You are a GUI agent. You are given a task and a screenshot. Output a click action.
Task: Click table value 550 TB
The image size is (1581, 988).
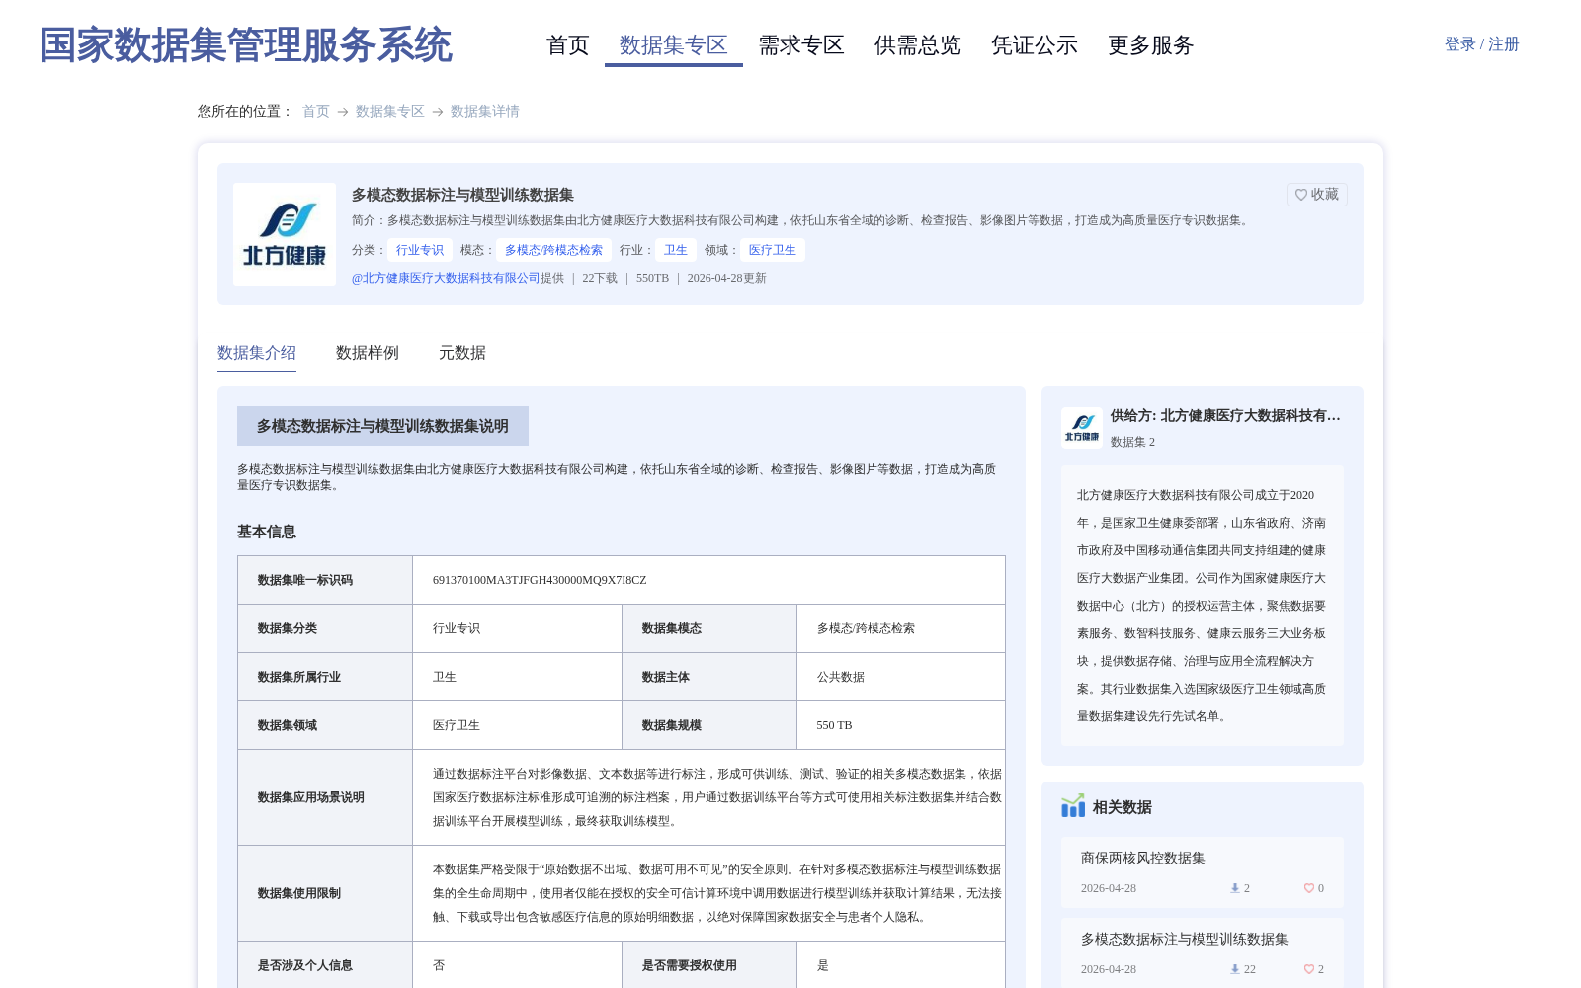coord(835,725)
